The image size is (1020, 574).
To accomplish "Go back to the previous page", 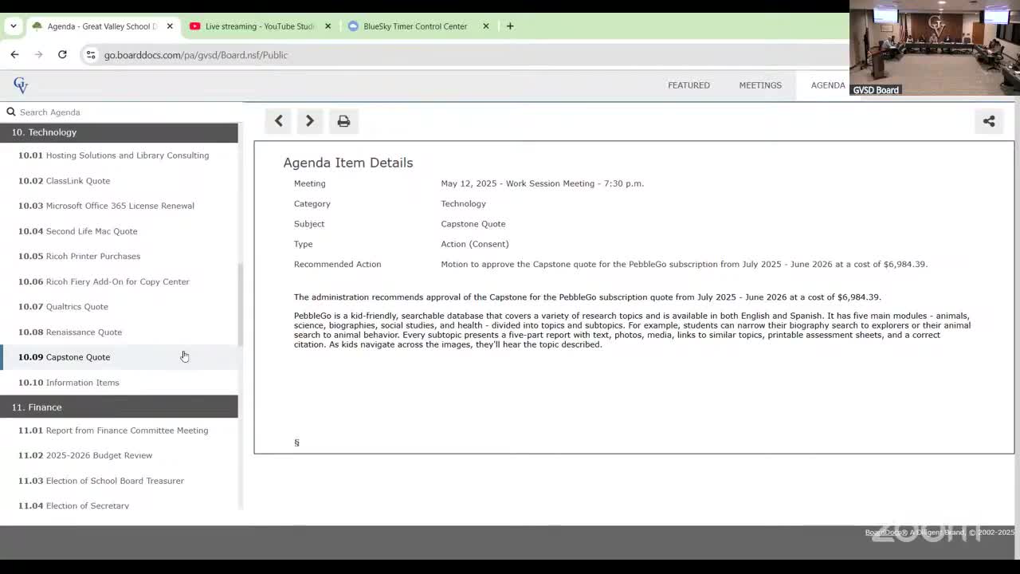I will (x=15, y=55).
